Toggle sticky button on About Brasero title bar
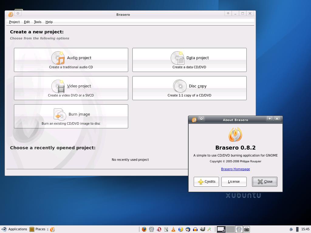The image size is (311, 233). 201,119
